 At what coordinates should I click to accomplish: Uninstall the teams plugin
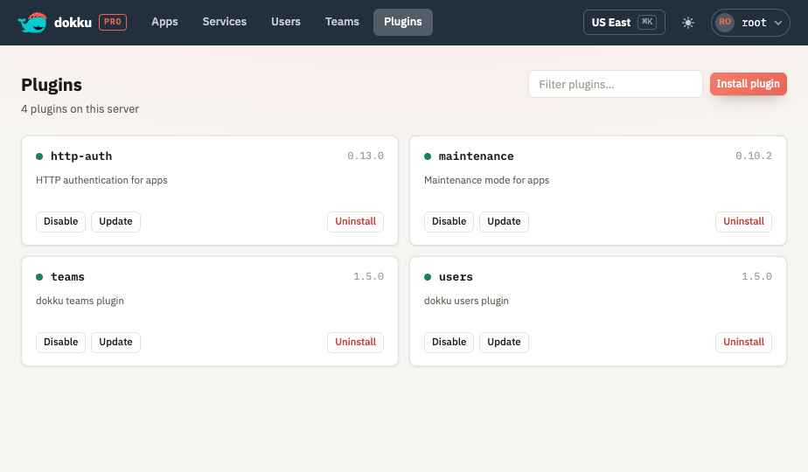[355, 342]
